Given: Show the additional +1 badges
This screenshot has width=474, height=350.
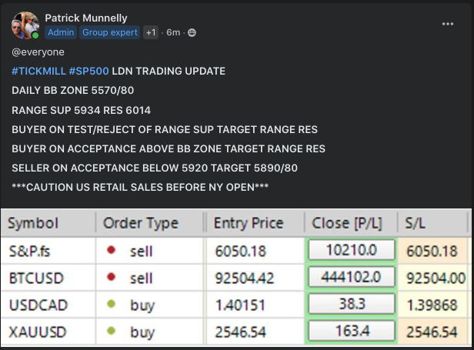Looking at the screenshot, I should click(x=151, y=32).
